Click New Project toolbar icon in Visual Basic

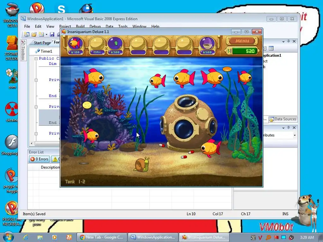27,34
